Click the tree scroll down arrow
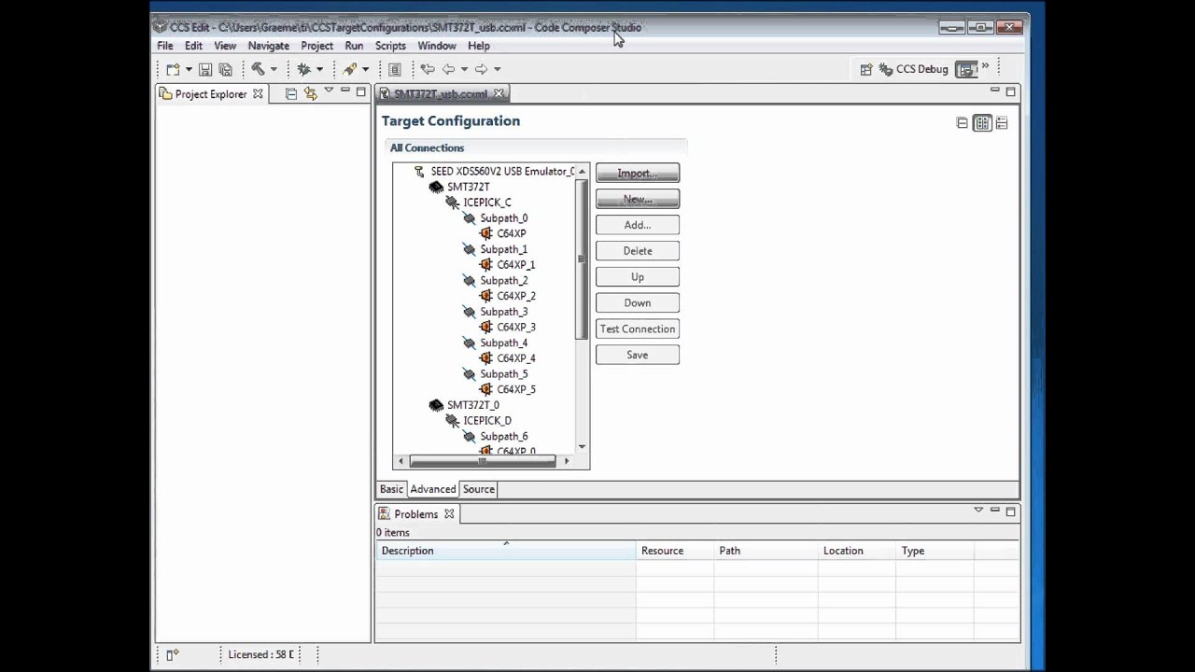Image resolution: width=1195 pixels, height=672 pixels. pos(583,446)
